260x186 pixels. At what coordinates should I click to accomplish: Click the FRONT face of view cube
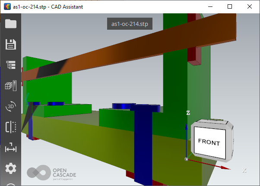click(x=209, y=143)
